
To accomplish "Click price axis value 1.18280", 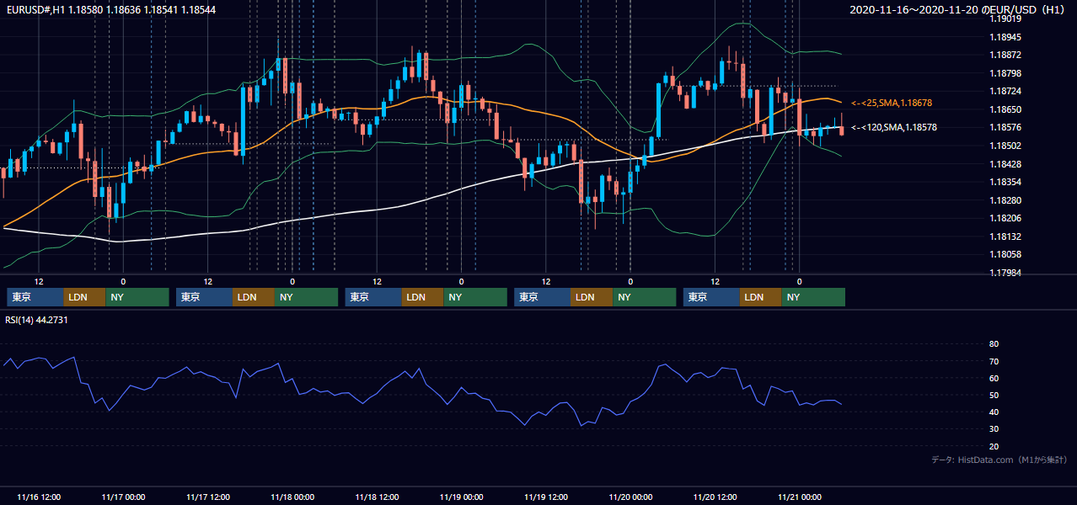I will pyautogui.click(x=1005, y=200).
